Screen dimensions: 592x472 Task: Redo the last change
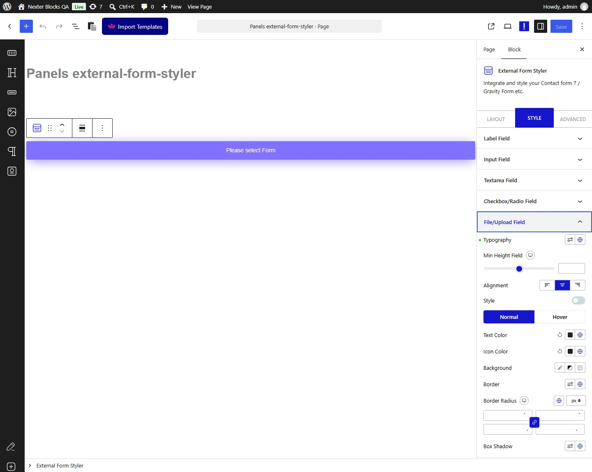point(59,26)
